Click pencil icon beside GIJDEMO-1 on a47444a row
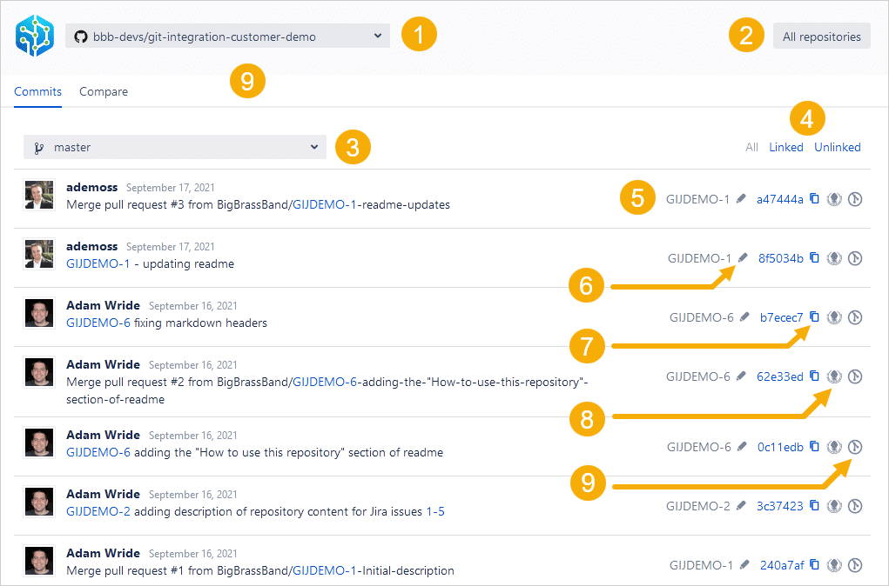Screen dimensions: 889x586 (741, 199)
